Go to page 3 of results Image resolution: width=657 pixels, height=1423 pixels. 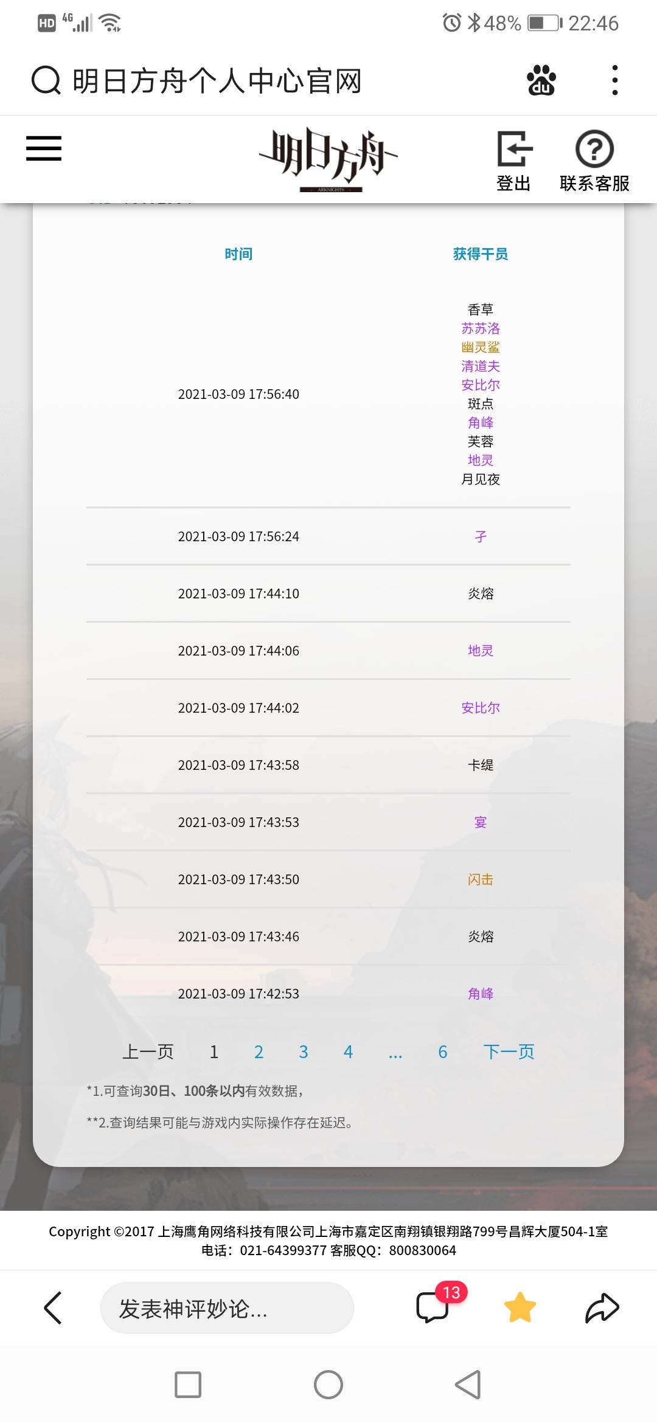304,1052
